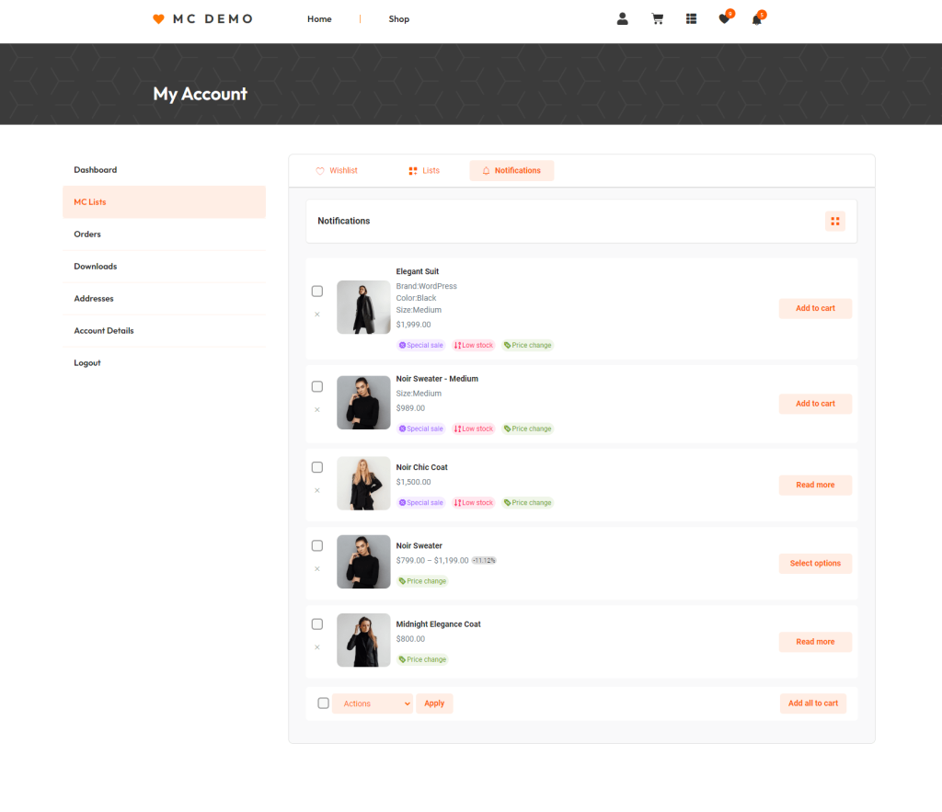942x812 pixels.
Task: Check the Midnight Elegance Coat checkbox
Action: click(317, 624)
